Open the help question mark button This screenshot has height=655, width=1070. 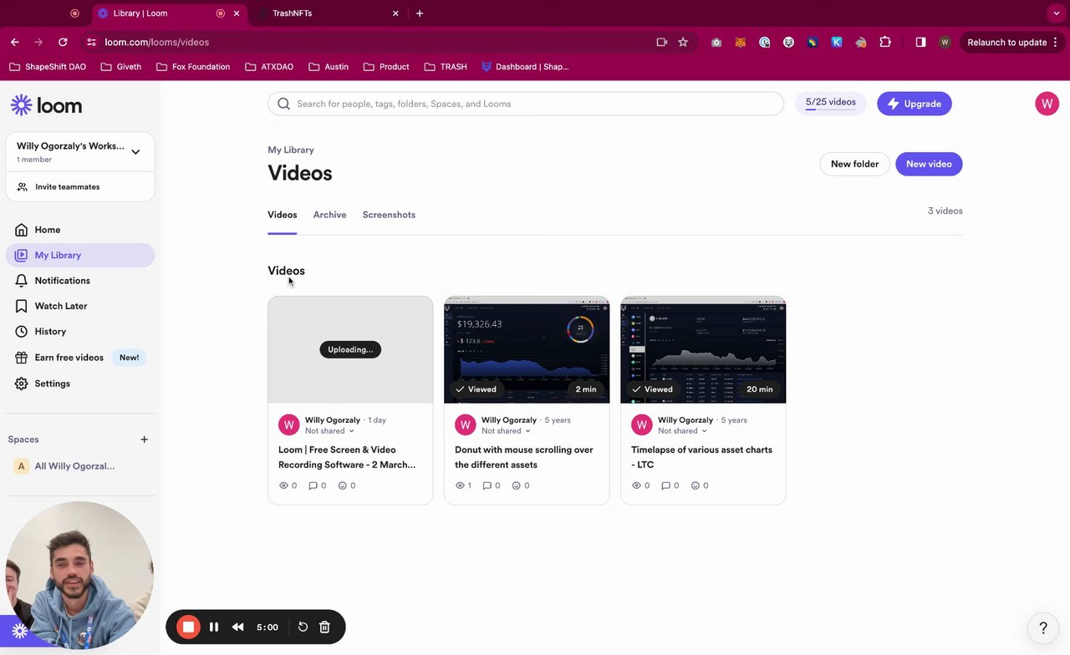pyautogui.click(x=1043, y=628)
